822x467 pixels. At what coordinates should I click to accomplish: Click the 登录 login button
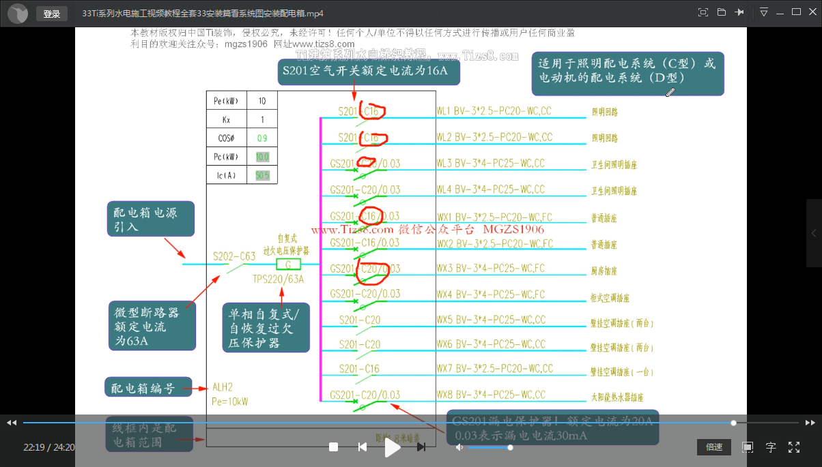click(51, 14)
